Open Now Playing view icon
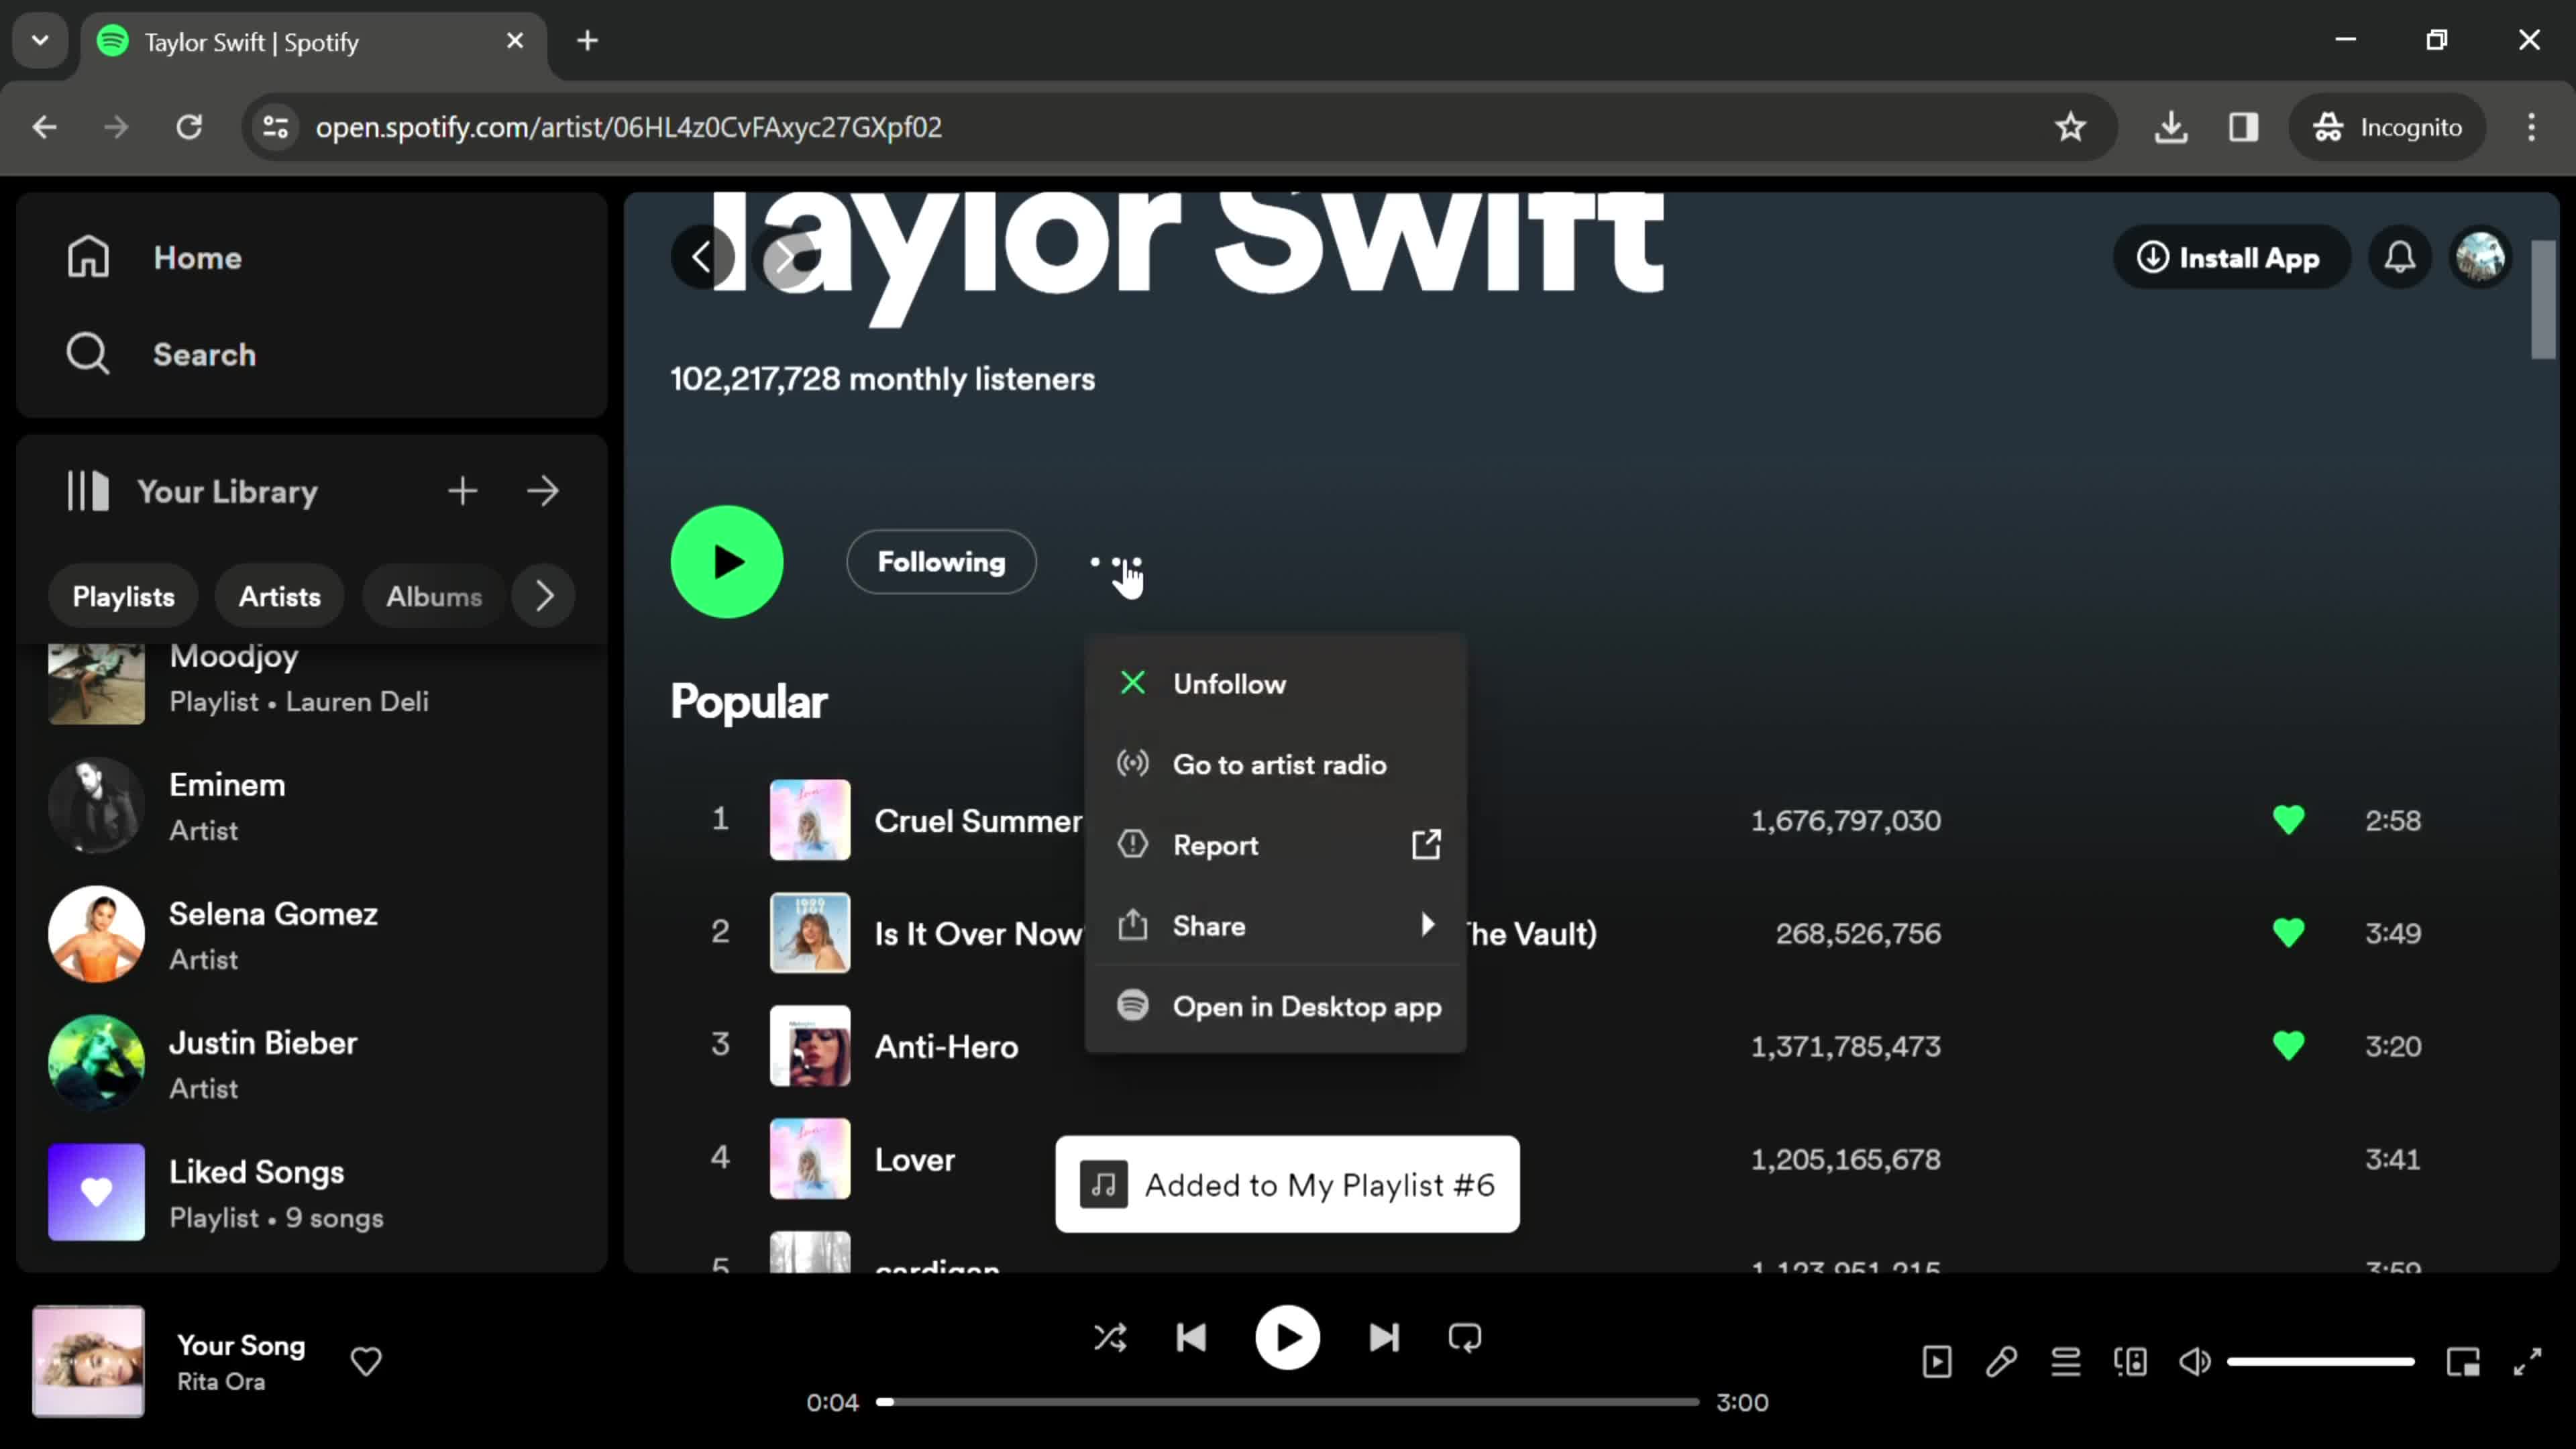This screenshot has width=2576, height=1449. [1937, 1362]
